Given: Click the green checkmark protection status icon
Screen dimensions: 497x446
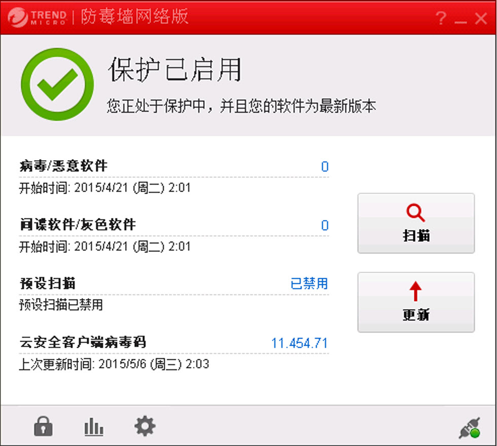Looking at the screenshot, I should pyautogui.click(x=57, y=84).
